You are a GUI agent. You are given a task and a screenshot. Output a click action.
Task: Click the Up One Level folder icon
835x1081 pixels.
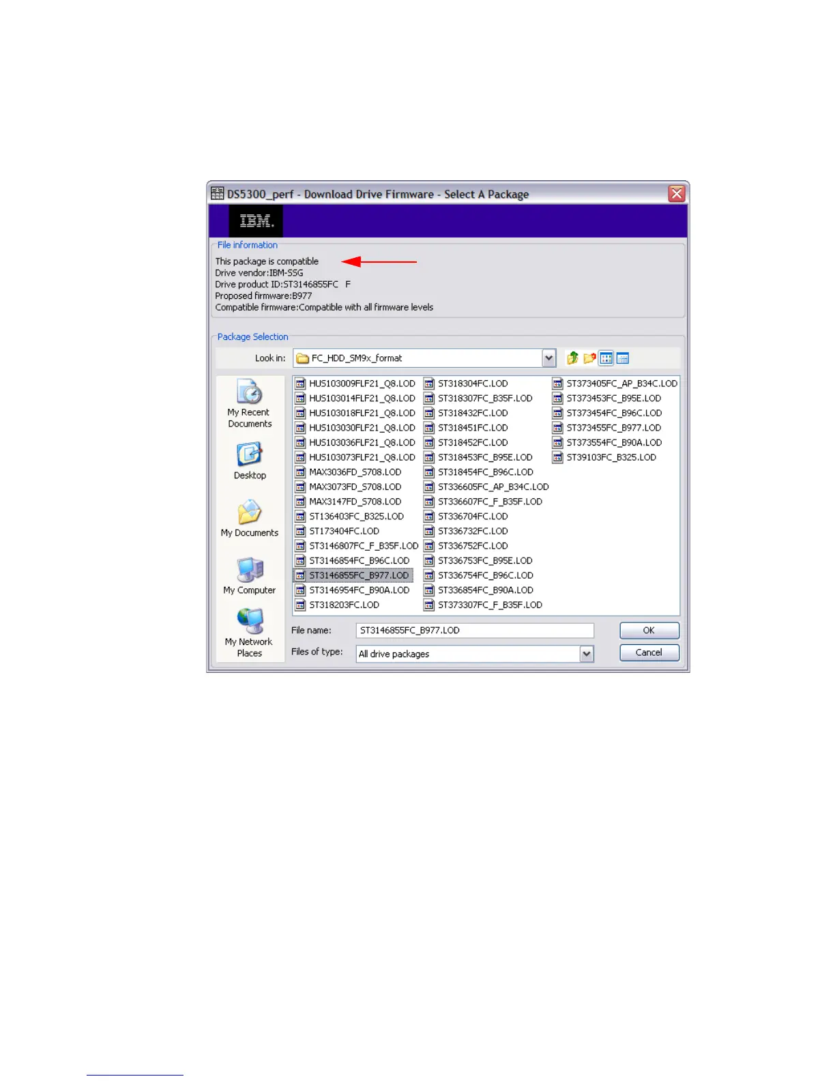[572, 358]
